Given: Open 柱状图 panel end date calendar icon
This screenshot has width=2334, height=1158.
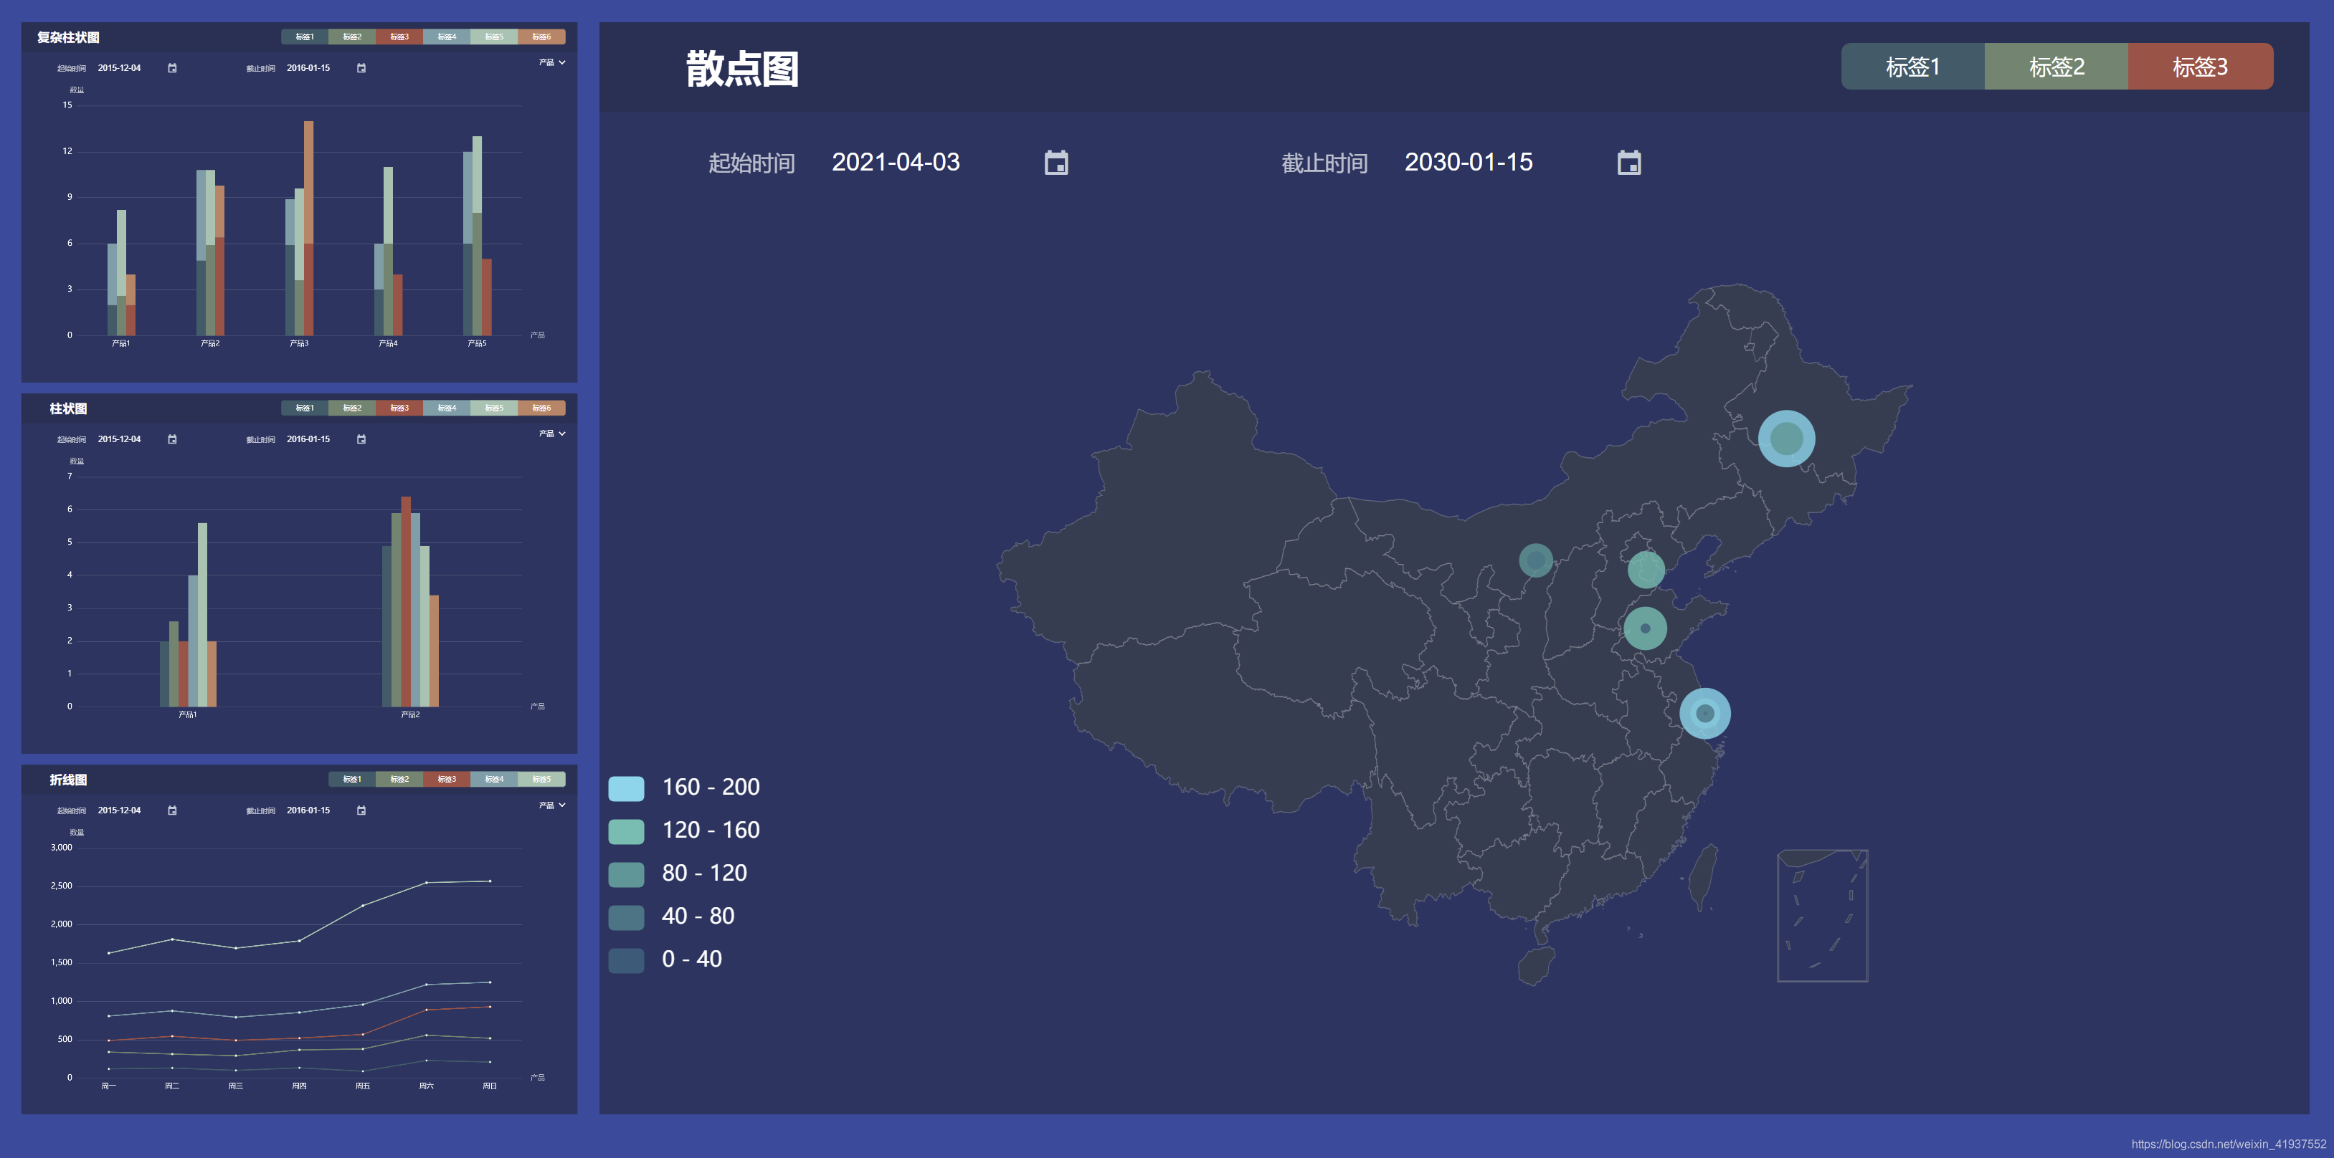Looking at the screenshot, I should tap(361, 439).
